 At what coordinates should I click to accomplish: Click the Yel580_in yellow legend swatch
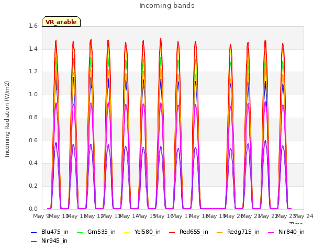[x=127, y=232]
